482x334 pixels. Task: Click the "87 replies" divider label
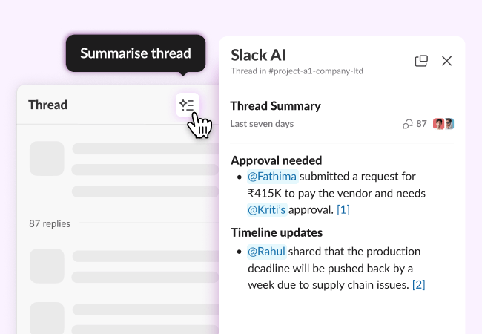pos(49,223)
